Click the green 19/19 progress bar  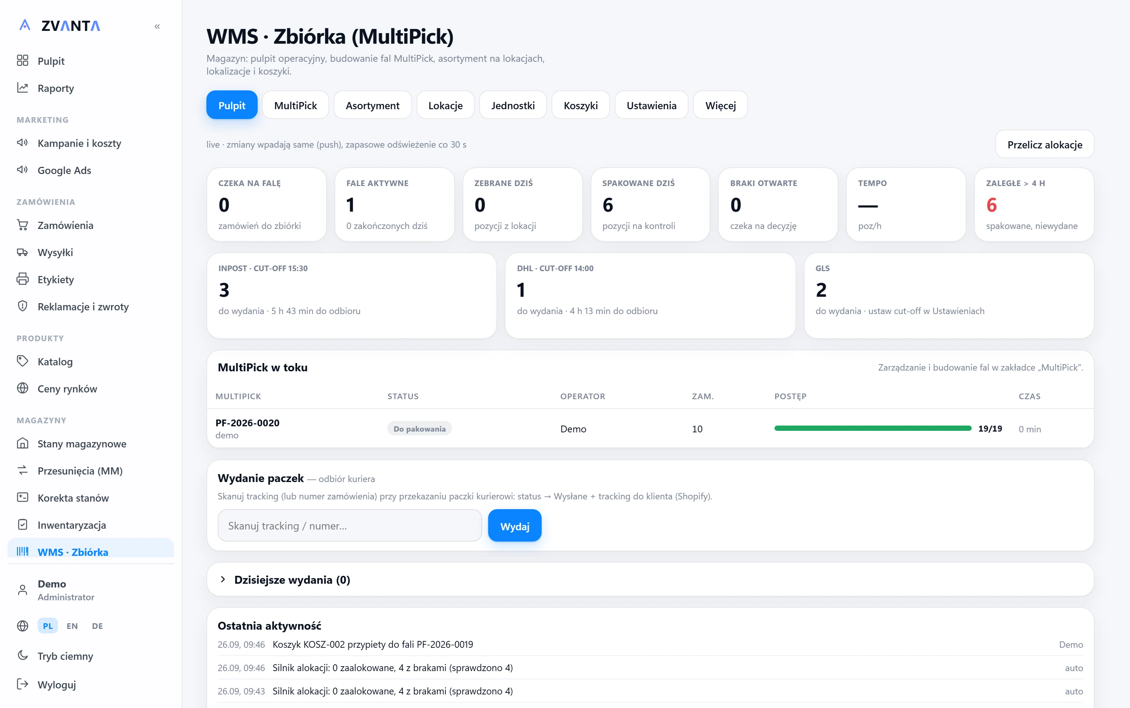(x=873, y=429)
